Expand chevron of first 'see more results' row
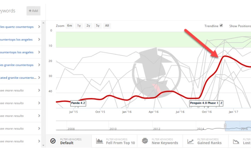Screen dimensions: 251x151 coord(39,90)
